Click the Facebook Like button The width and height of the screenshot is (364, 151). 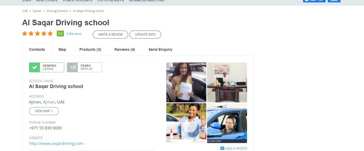click(314, 1)
